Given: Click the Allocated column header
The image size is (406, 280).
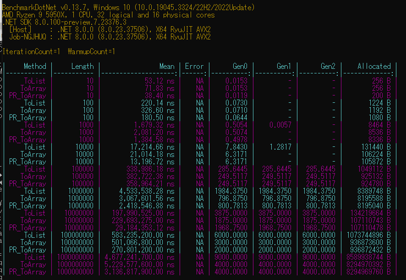Looking at the screenshot, I should [x=374, y=67].
